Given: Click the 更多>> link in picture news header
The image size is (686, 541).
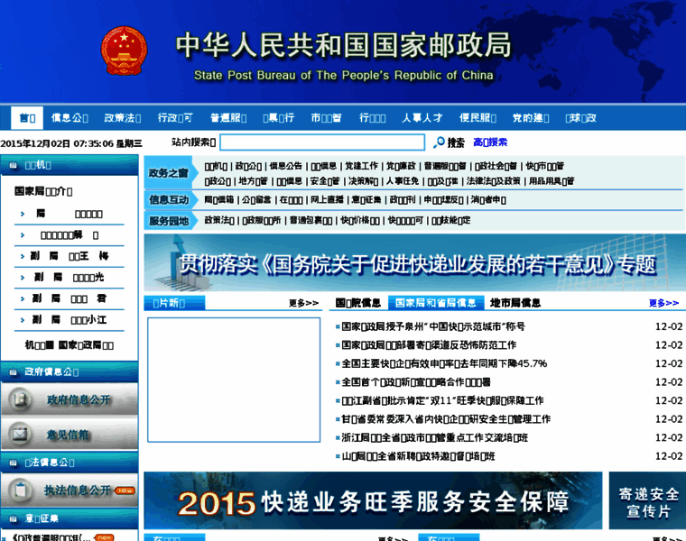Looking at the screenshot, I should coord(303,303).
